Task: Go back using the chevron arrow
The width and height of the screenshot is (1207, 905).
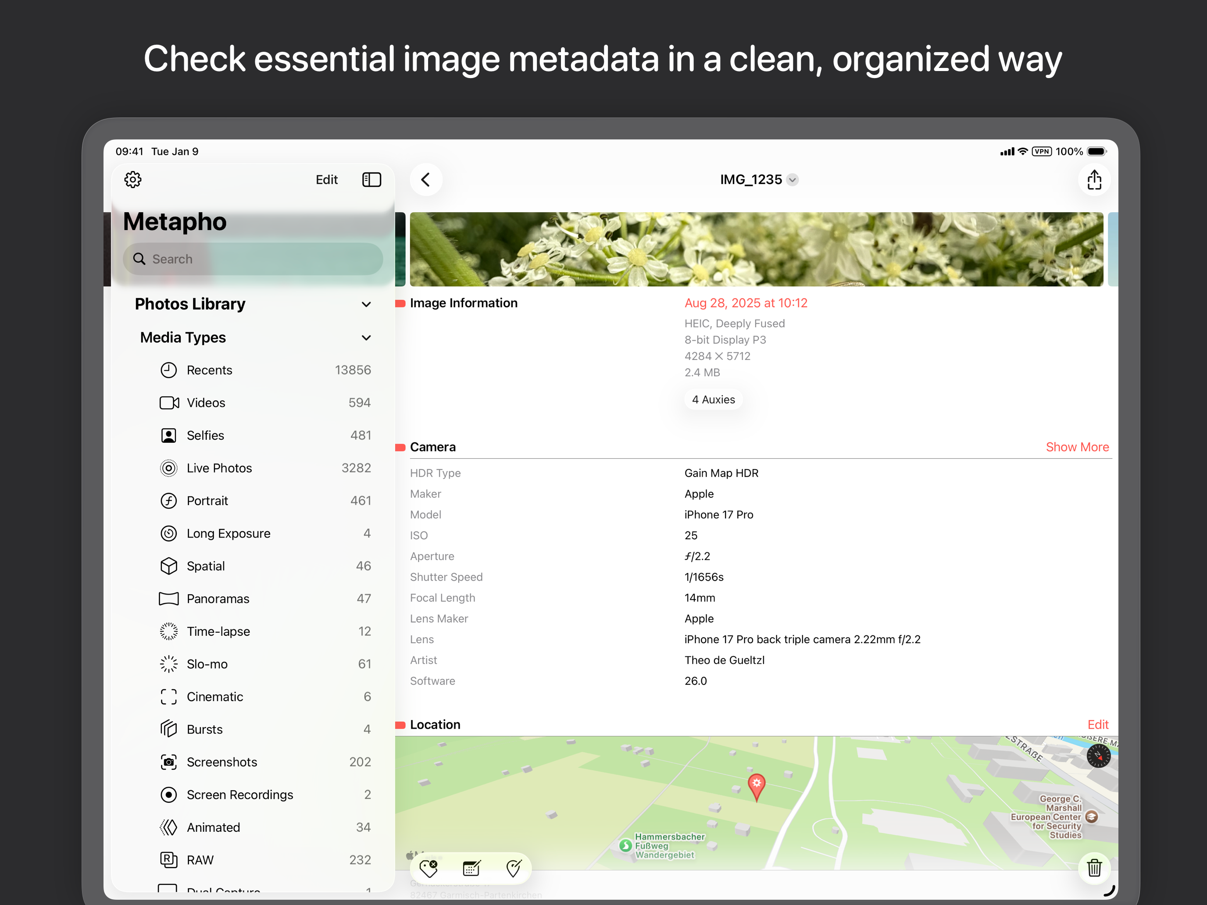Action: (425, 179)
